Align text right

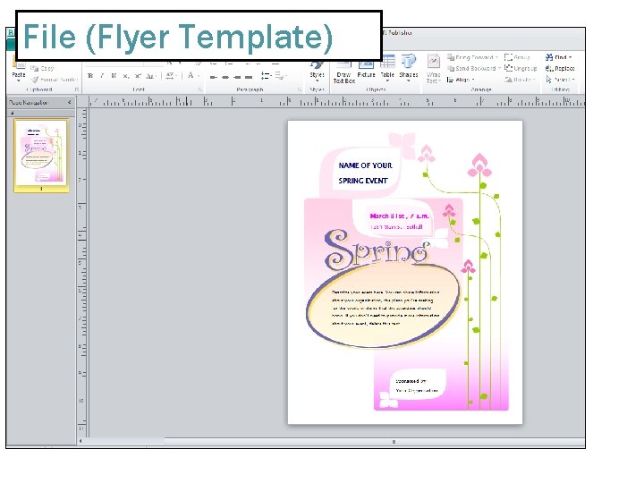[x=237, y=77]
